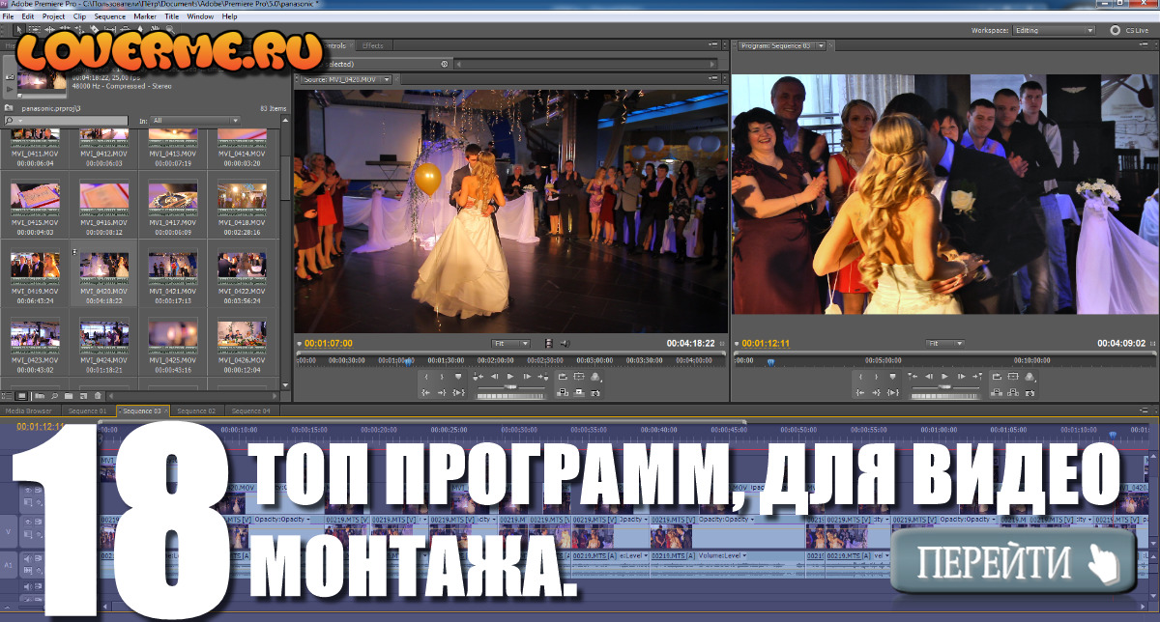This screenshot has width=1160, height=622.
Task: Go to previous marker in Source monitor
Action: (478, 377)
